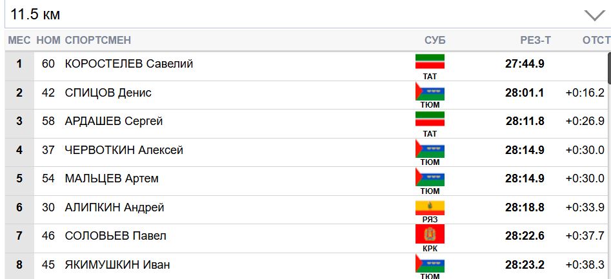Sort by СУБ column header
The image size is (611, 279).
435,40
